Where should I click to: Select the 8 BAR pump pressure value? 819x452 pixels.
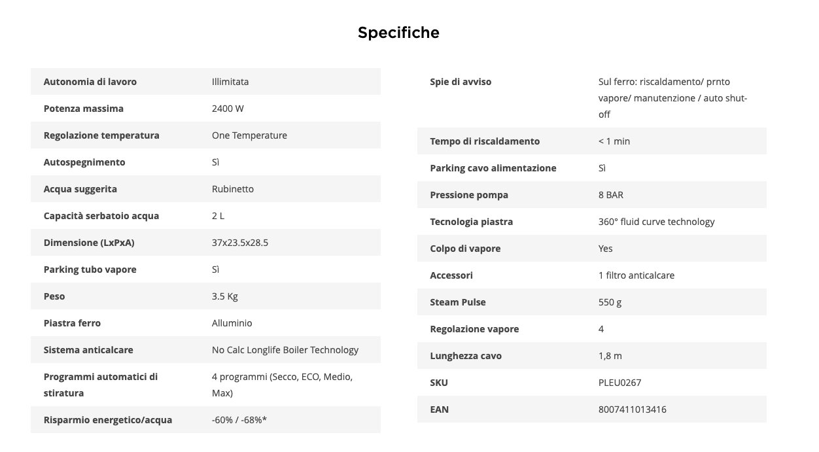614,195
